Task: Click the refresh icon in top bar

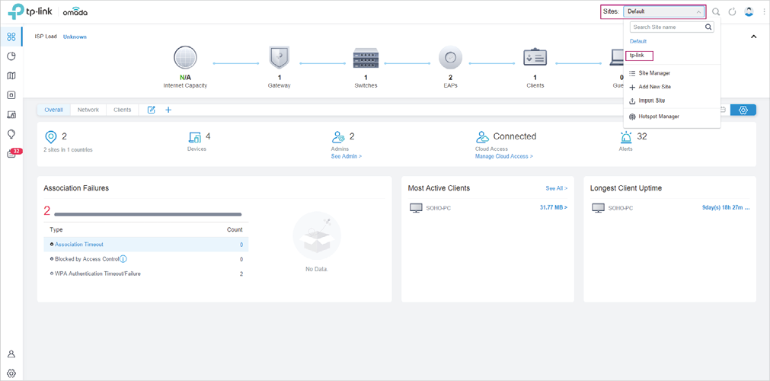Action: tap(732, 11)
